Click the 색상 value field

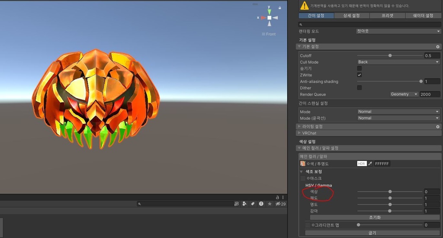click(x=432, y=192)
